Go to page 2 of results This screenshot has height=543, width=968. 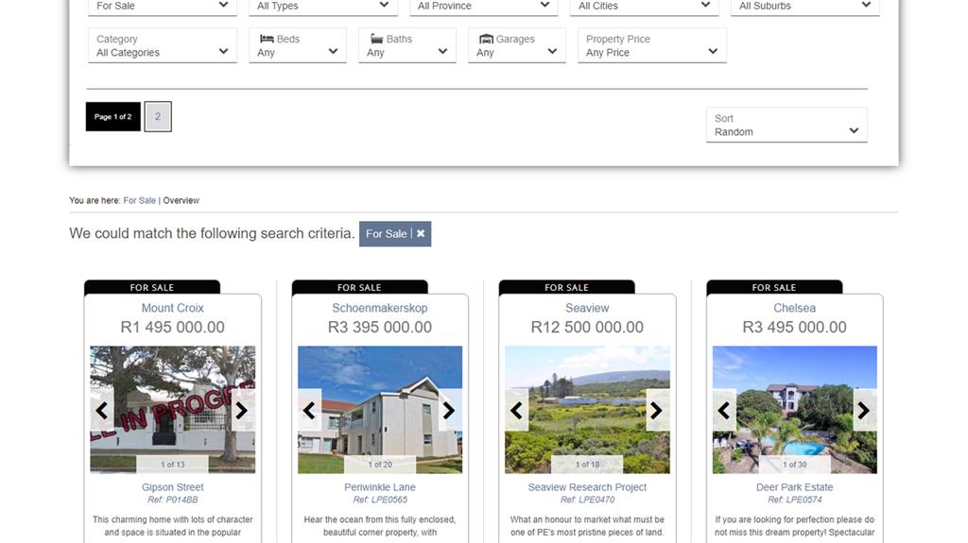point(158,117)
